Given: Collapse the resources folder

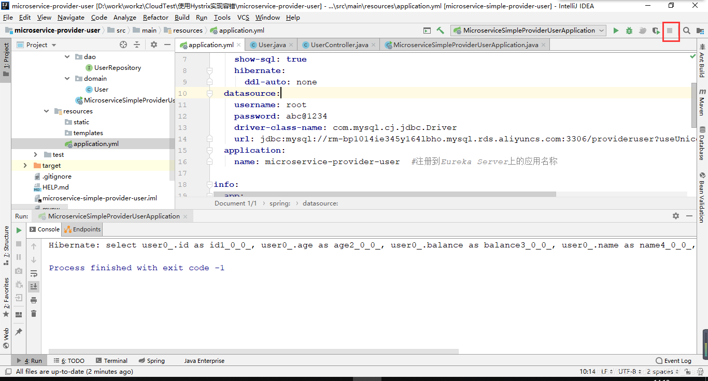Looking at the screenshot, I should coord(47,111).
